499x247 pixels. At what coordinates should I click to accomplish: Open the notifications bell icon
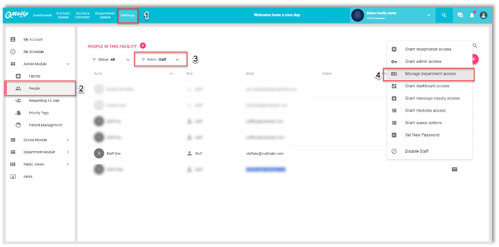click(x=471, y=15)
